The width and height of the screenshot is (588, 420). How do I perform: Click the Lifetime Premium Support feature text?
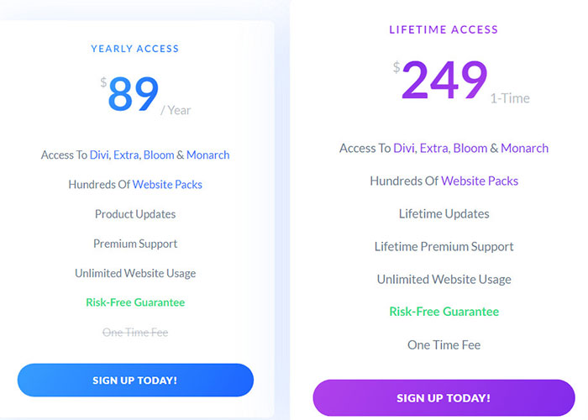click(444, 247)
